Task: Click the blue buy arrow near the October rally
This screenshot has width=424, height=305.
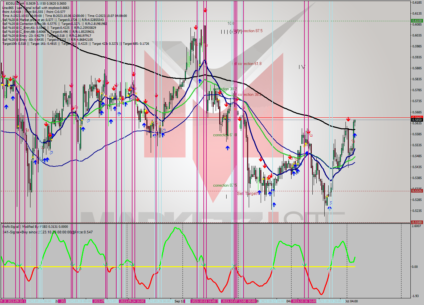Action: tap(354, 135)
